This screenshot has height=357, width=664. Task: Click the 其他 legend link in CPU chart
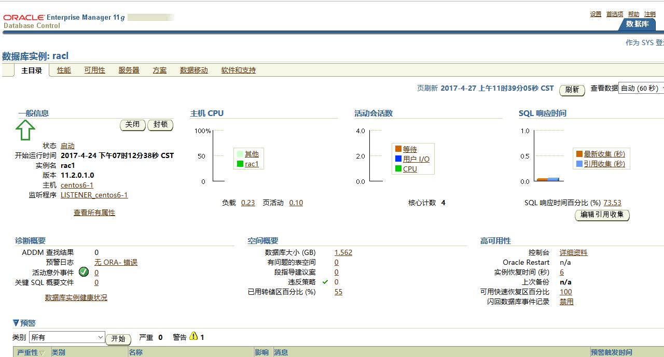[x=252, y=154]
